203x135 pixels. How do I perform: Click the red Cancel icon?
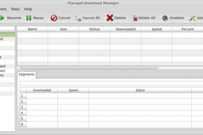click(54, 18)
